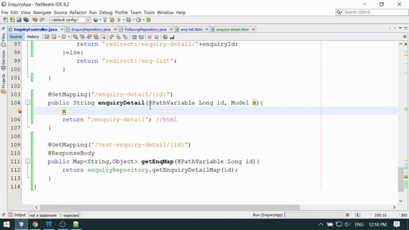Switch to enquiry-detail.html tab
The width and height of the screenshot is (409, 230).
point(232,29)
